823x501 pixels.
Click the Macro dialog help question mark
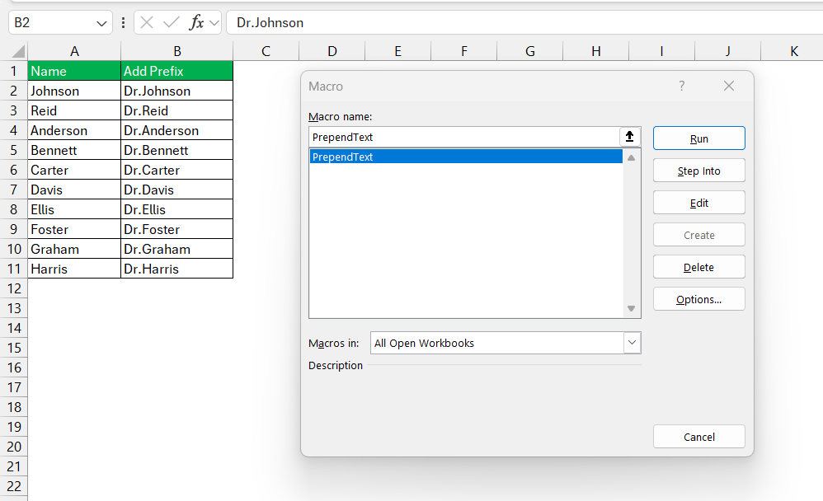click(x=681, y=86)
